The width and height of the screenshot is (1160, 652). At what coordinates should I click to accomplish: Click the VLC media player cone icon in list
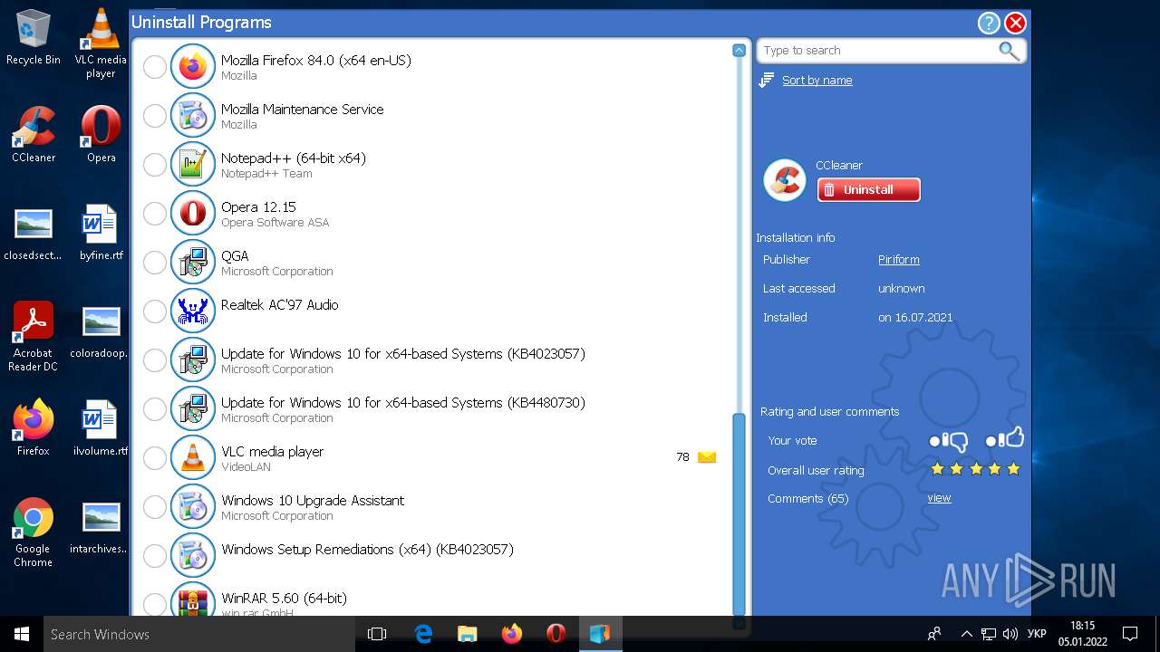[x=193, y=458]
